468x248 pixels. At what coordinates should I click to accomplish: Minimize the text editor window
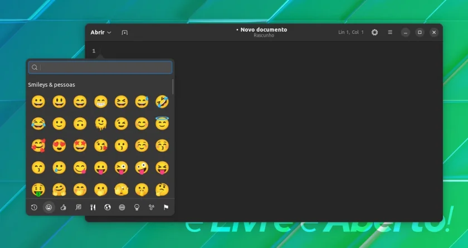click(x=406, y=32)
